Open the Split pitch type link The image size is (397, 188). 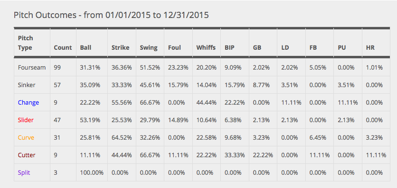point(24,173)
